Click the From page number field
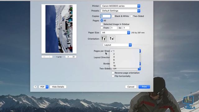199x112 pixels. 114,28
